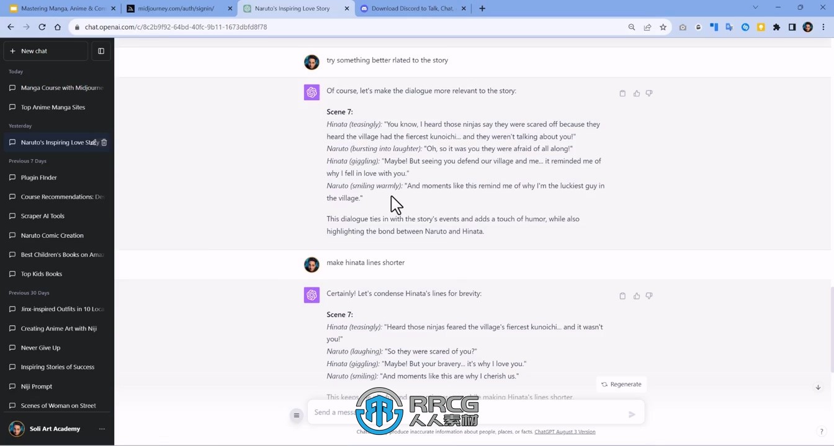
Task: Reload the current page
Action: point(42,27)
